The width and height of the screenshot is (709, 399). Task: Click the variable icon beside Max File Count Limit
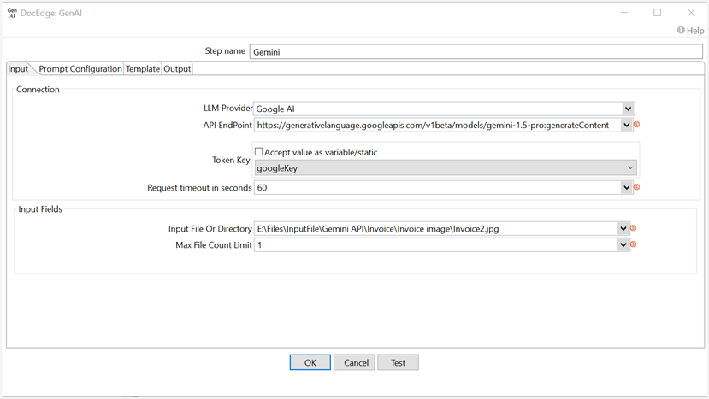click(634, 245)
